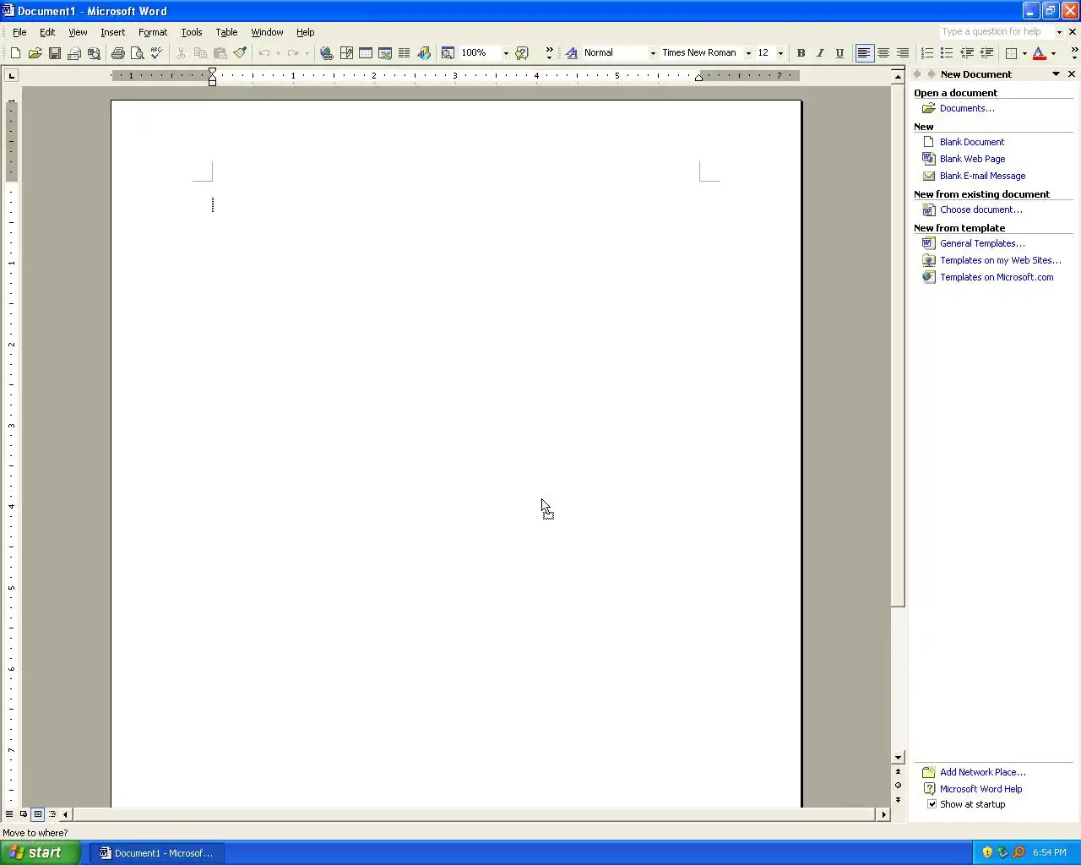Image resolution: width=1081 pixels, height=865 pixels.
Task: Select Align Right paragraph alignment
Action: 903,53
